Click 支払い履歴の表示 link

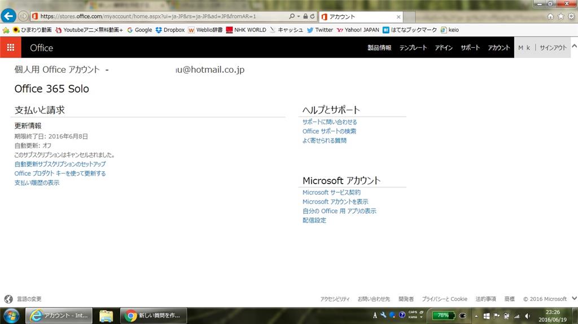pyautogui.click(x=37, y=183)
